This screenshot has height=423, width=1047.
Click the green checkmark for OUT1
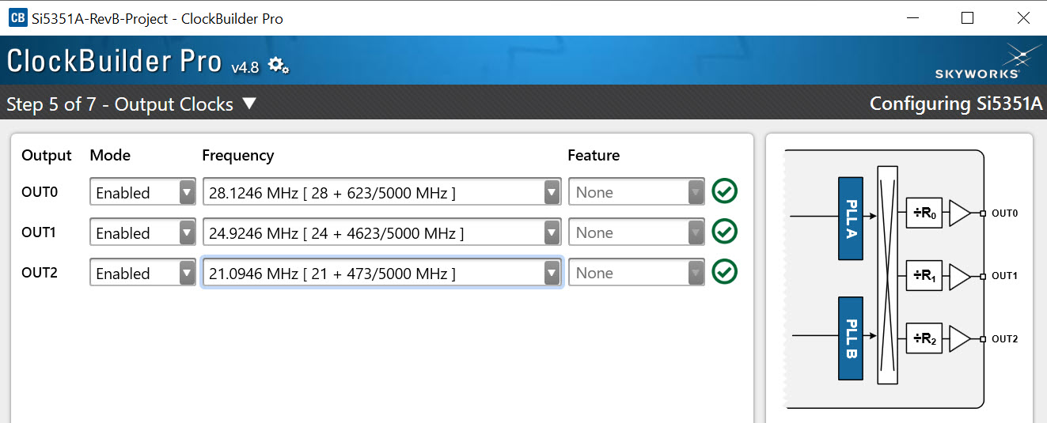(x=724, y=232)
